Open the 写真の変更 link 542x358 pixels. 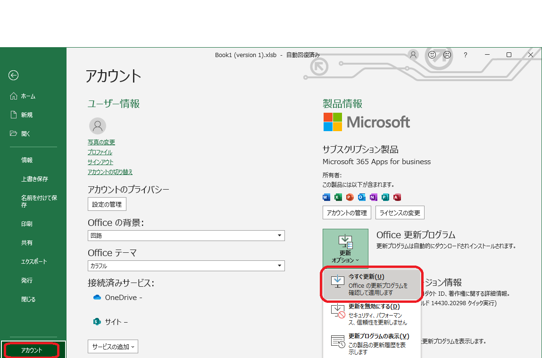[101, 142]
